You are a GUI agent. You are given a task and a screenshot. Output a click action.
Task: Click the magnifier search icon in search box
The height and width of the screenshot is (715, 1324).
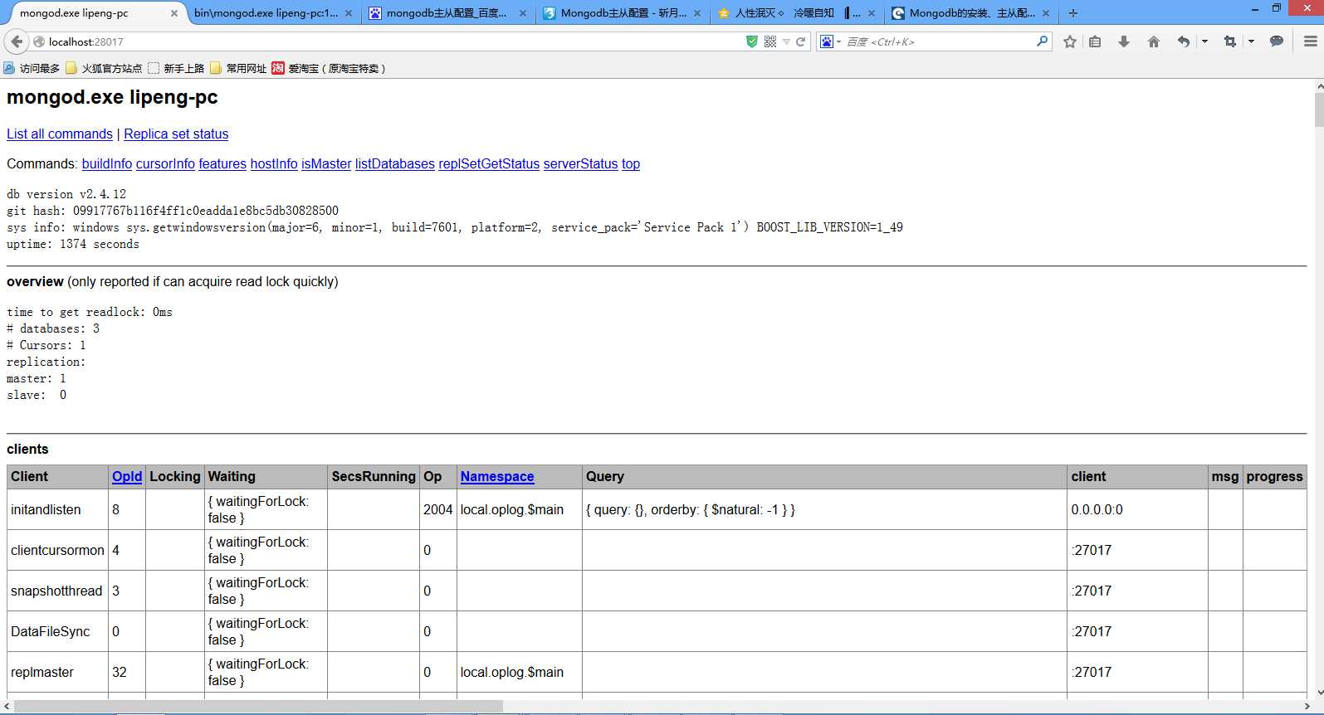1042,41
